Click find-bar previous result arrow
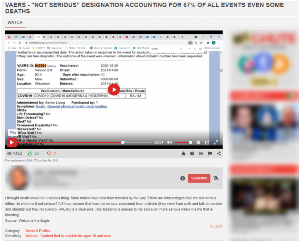This screenshot has height=241, width=299. pyautogui.click(x=189, y=49)
